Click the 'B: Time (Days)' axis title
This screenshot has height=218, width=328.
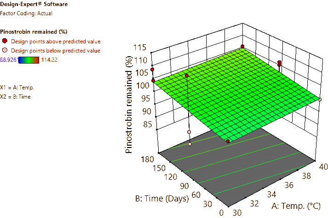click(162, 199)
